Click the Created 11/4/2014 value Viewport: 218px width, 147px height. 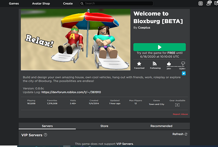94,103
